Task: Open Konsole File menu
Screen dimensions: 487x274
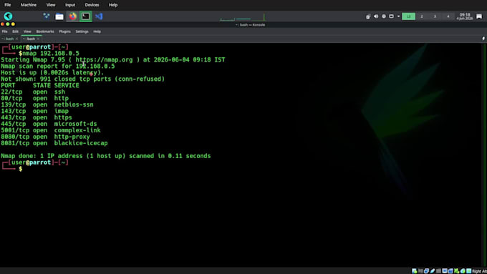Action: 5,31
